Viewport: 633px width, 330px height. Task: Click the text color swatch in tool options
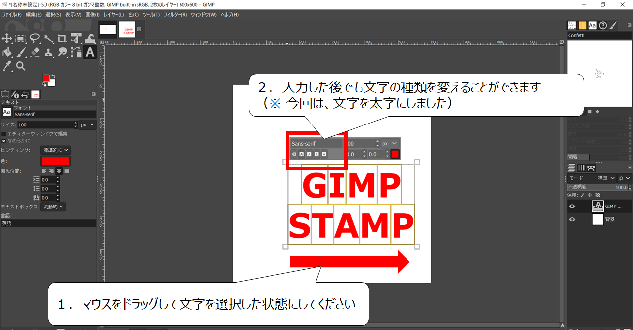55,161
